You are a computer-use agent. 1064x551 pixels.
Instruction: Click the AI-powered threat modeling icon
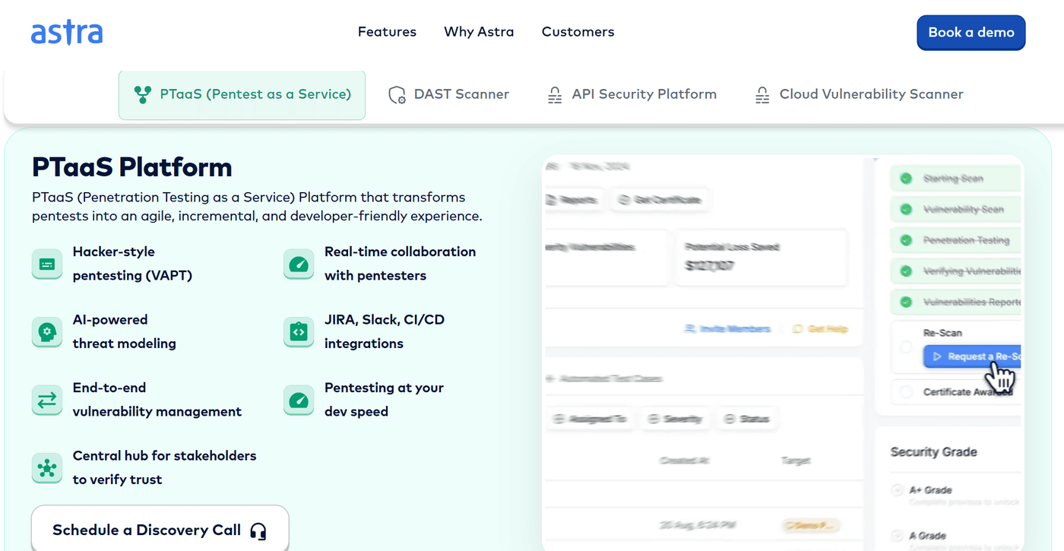tap(47, 332)
